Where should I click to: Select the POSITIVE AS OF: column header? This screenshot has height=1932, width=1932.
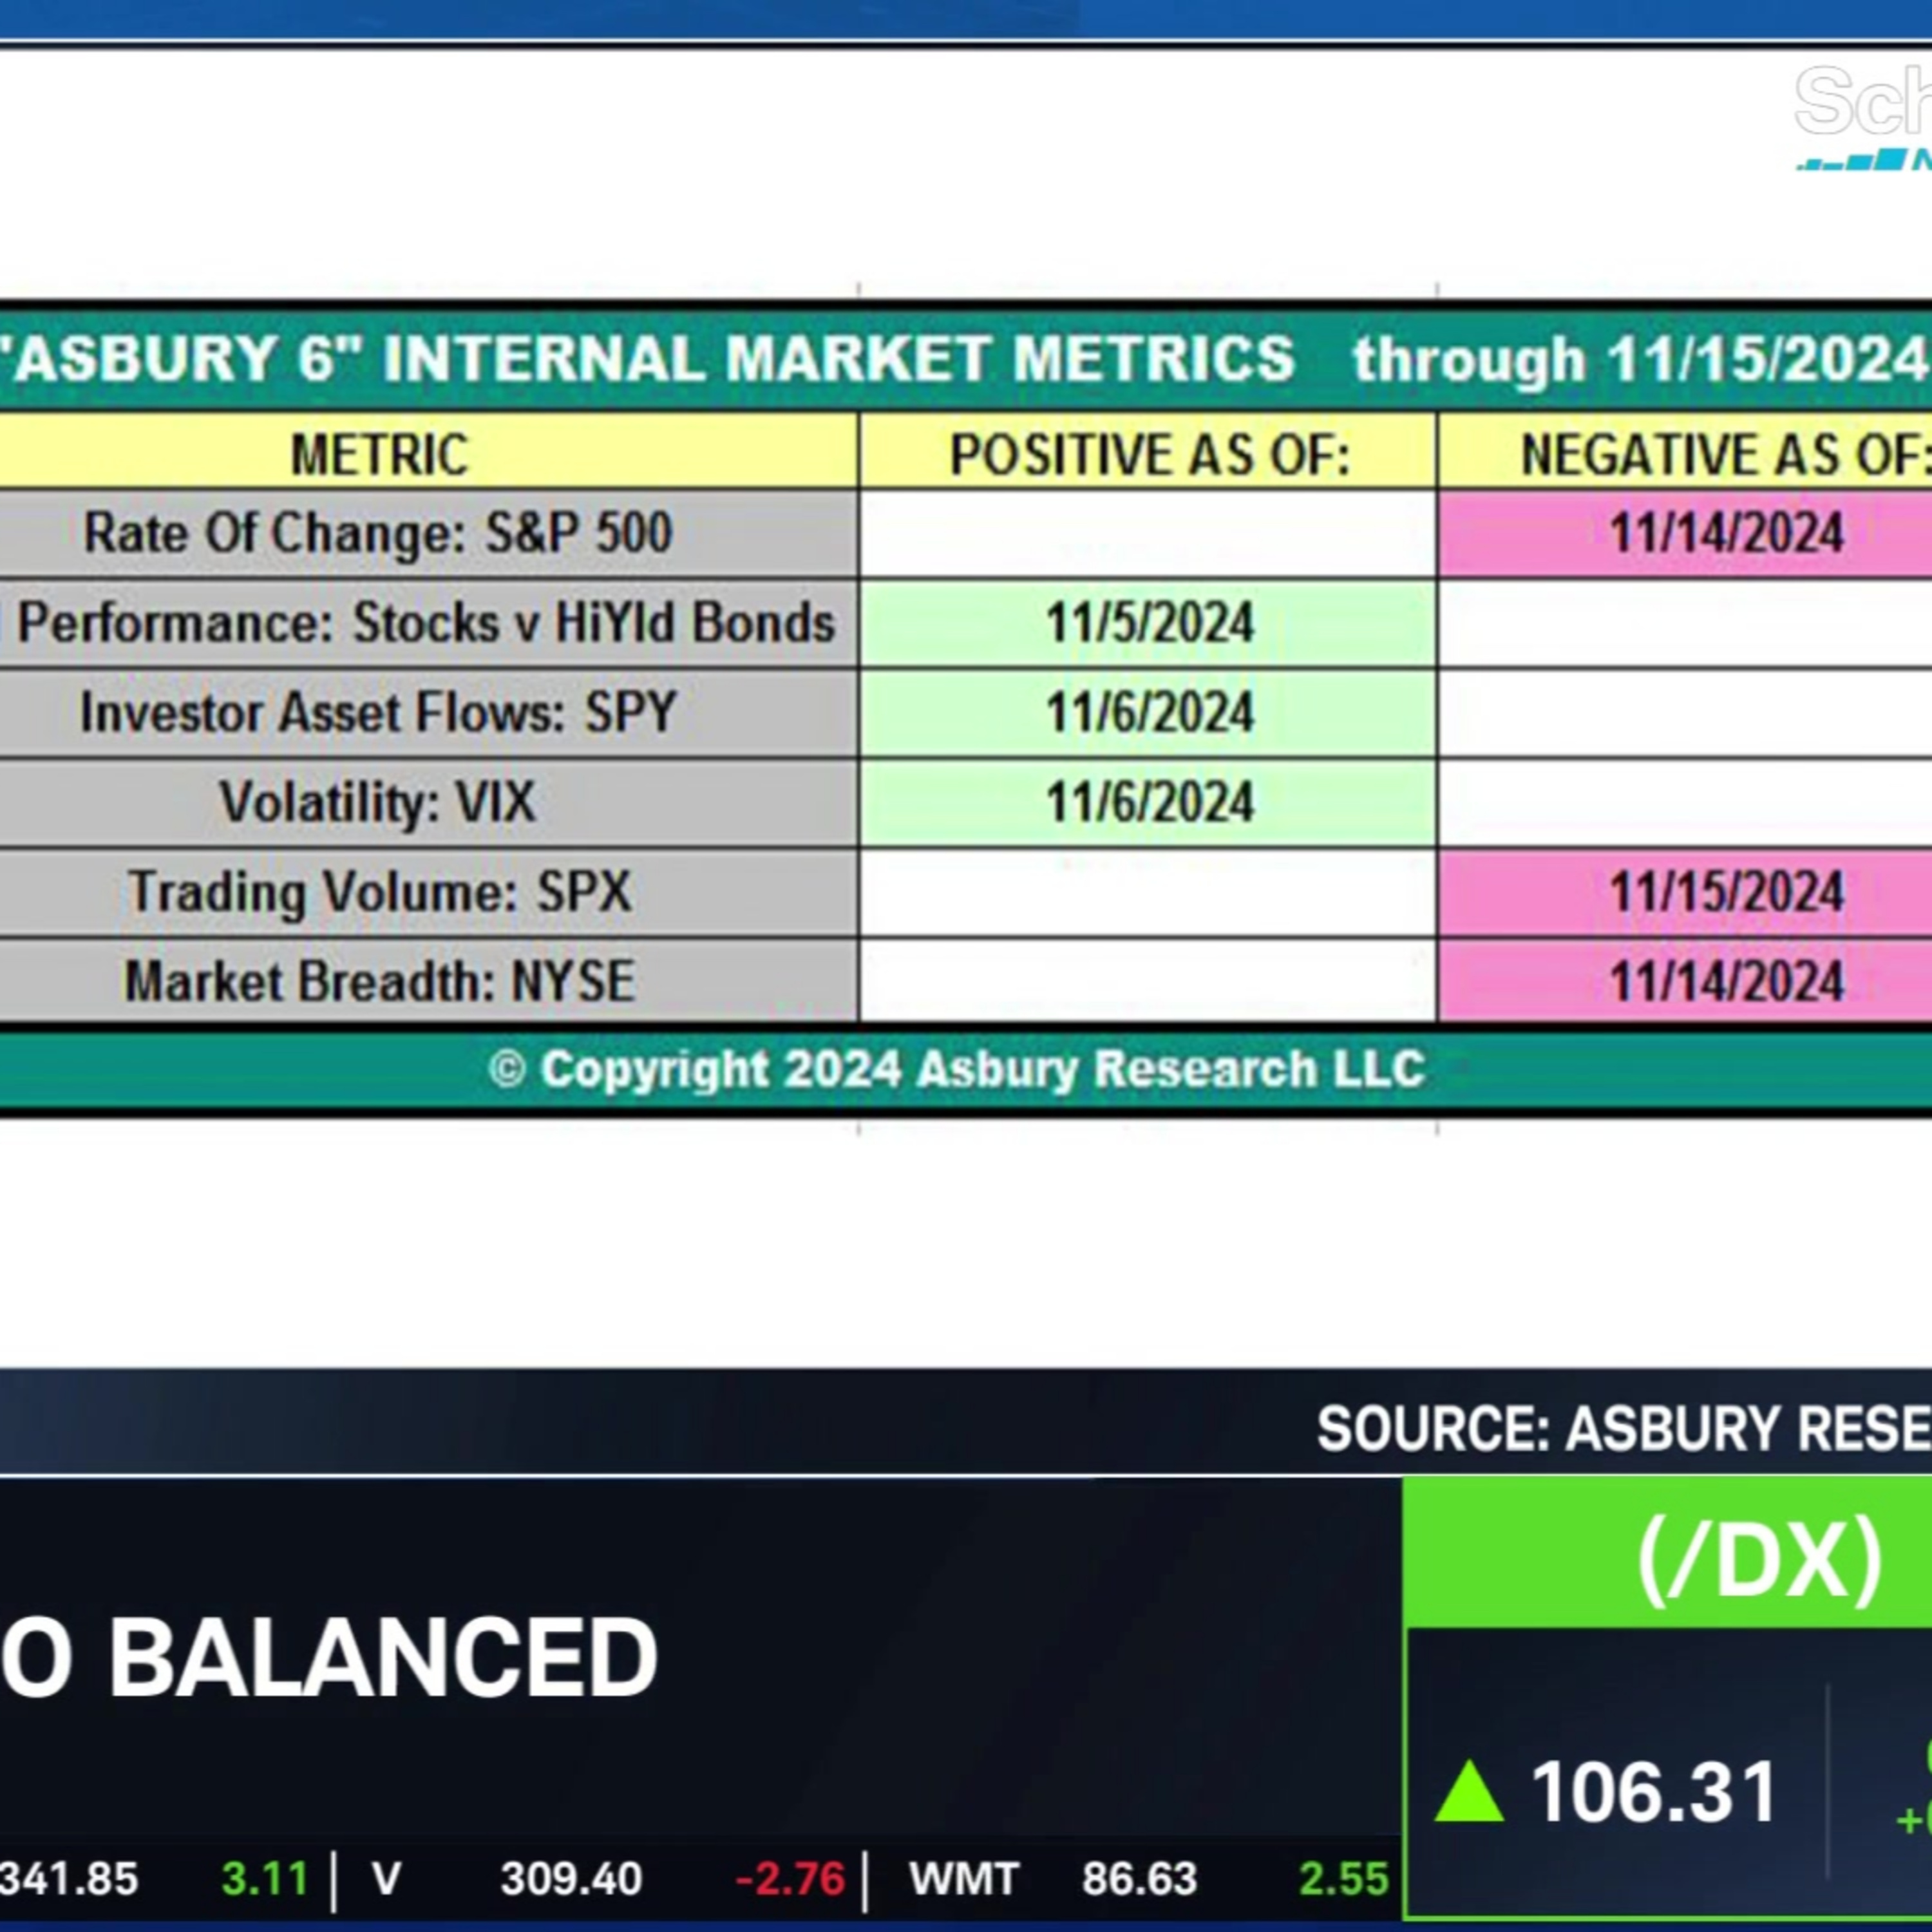(1149, 455)
